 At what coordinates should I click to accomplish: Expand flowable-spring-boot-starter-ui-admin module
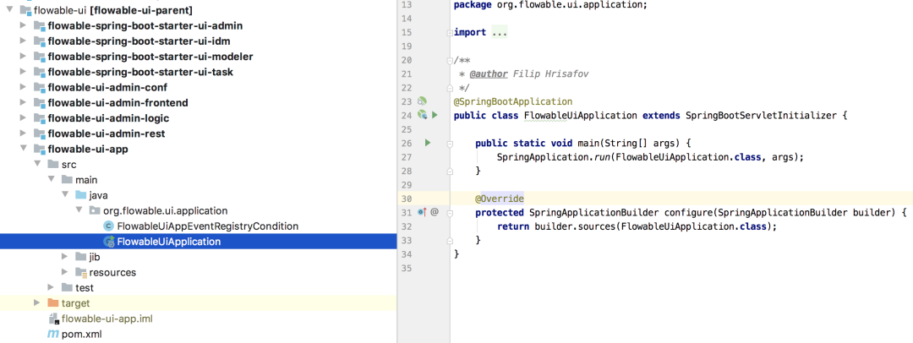[x=23, y=25]
